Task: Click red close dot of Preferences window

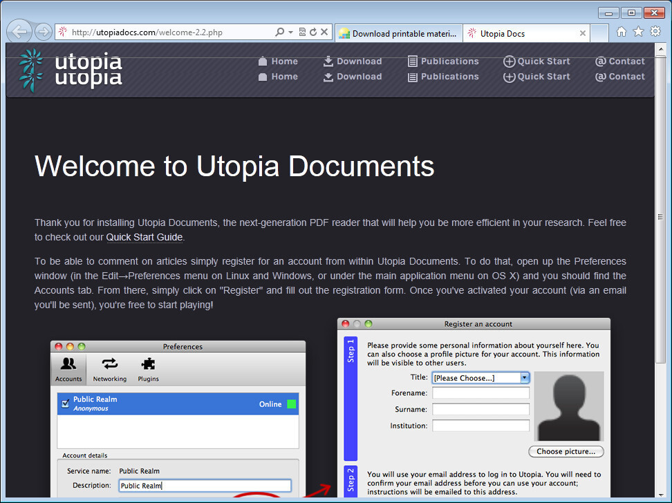Action: coord(59,346)
